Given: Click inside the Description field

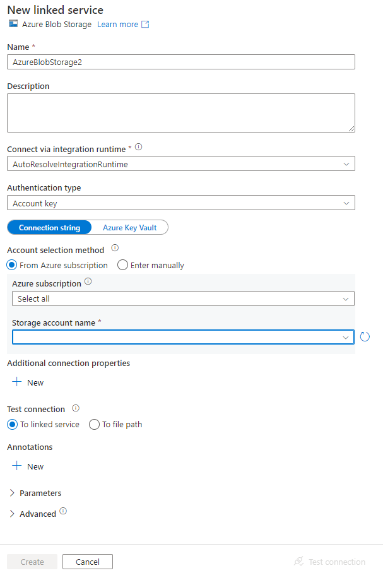Looking at the screenshot, I should coord(181,114).
